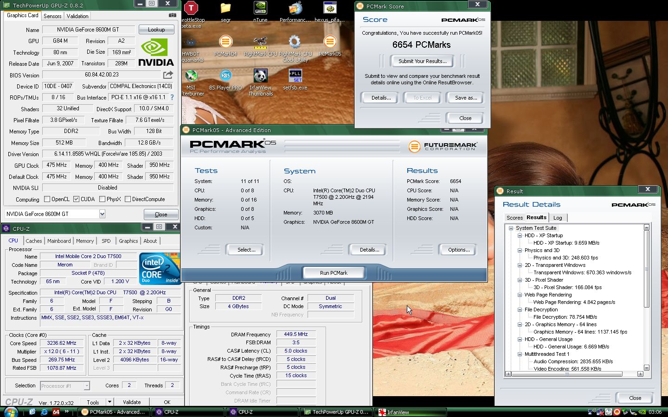
Task: Open the Processor #1 selection dropdown
Action: tap(86, 385)
